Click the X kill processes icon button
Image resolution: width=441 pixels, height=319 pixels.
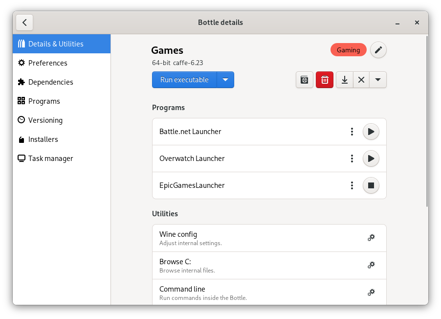click(x=361, y=80)
